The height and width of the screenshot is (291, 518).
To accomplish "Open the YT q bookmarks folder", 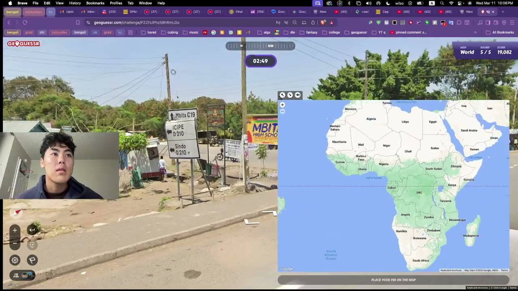I will tap(378, 32).
